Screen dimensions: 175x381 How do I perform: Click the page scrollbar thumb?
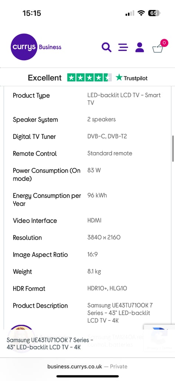173,148
